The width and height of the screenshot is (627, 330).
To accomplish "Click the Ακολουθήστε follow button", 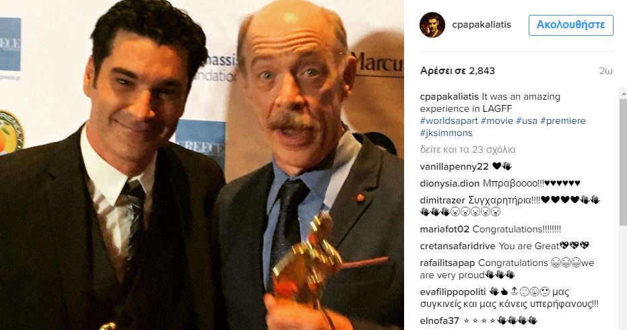I will coord(570,25).
